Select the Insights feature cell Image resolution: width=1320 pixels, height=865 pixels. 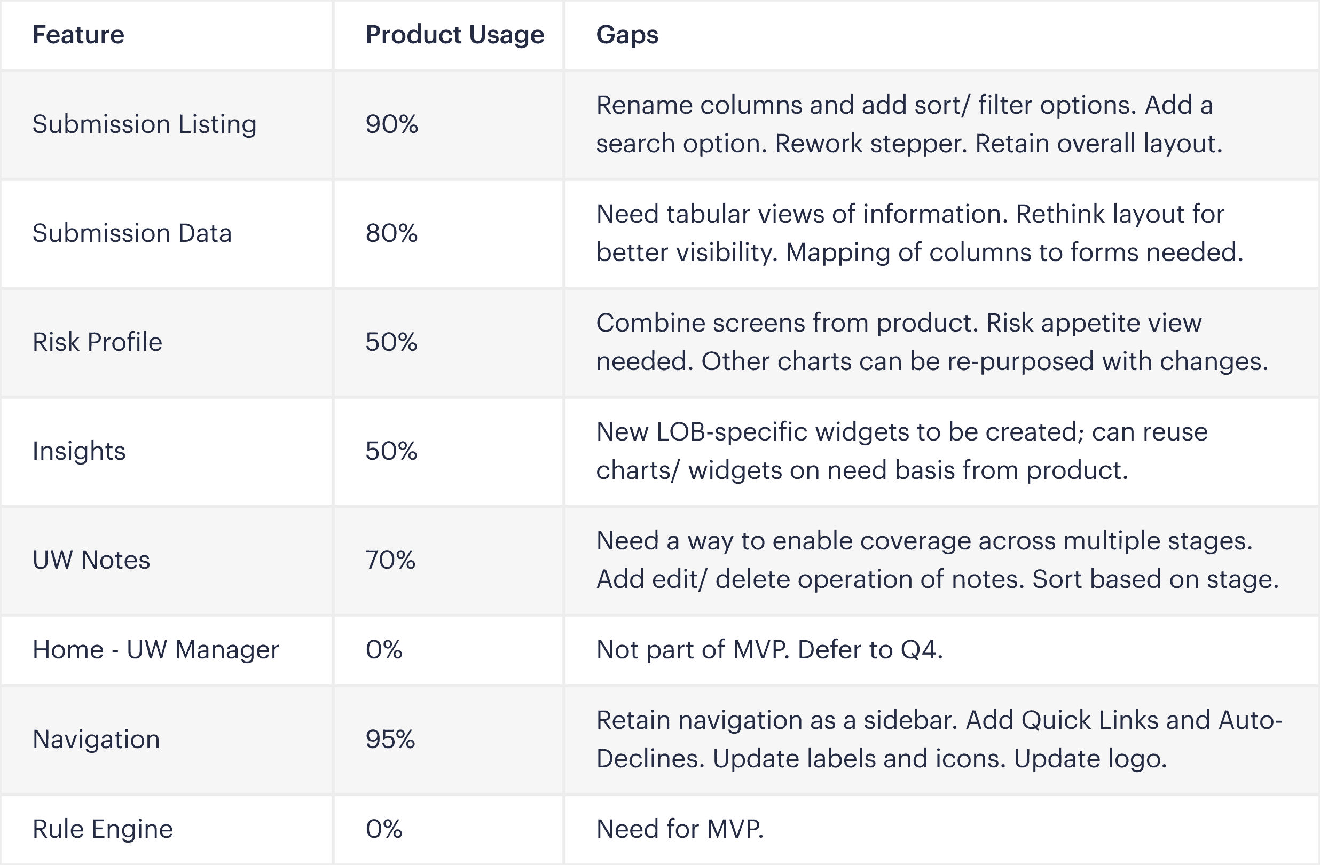coord(78,451)
